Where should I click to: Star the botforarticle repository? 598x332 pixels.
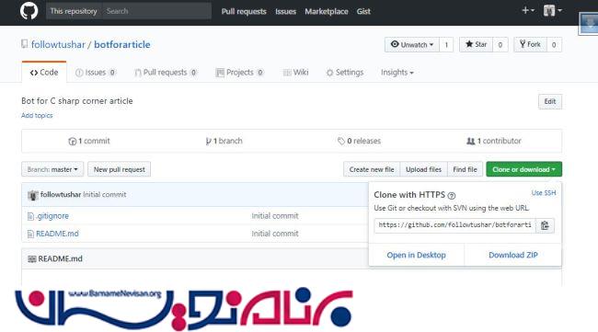(x=476, y=44)
